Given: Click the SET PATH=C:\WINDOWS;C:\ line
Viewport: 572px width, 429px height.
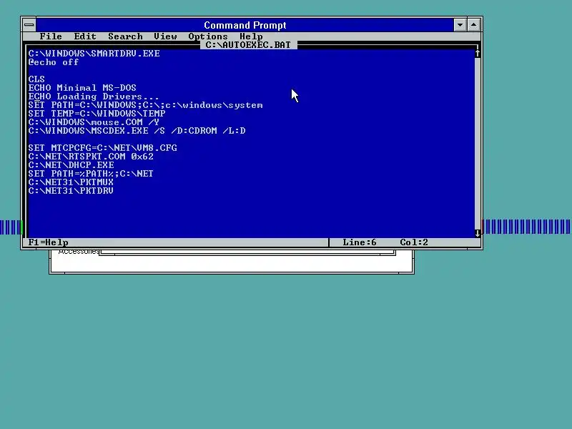Looking at the screenshot, I should pos(146,105).
